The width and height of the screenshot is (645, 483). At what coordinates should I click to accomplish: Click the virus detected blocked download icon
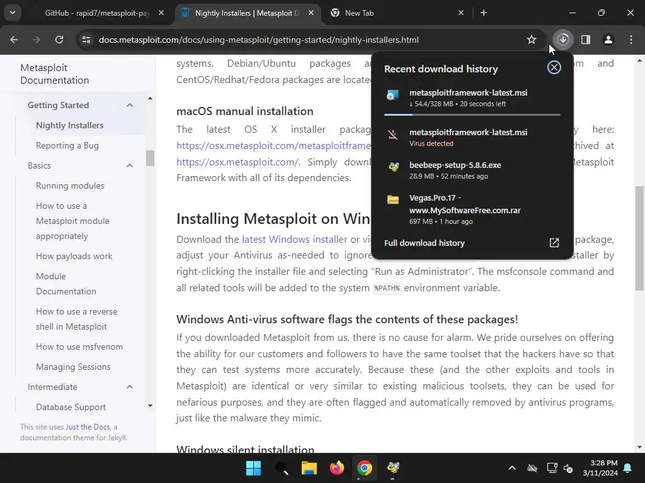tap(393, 135)
